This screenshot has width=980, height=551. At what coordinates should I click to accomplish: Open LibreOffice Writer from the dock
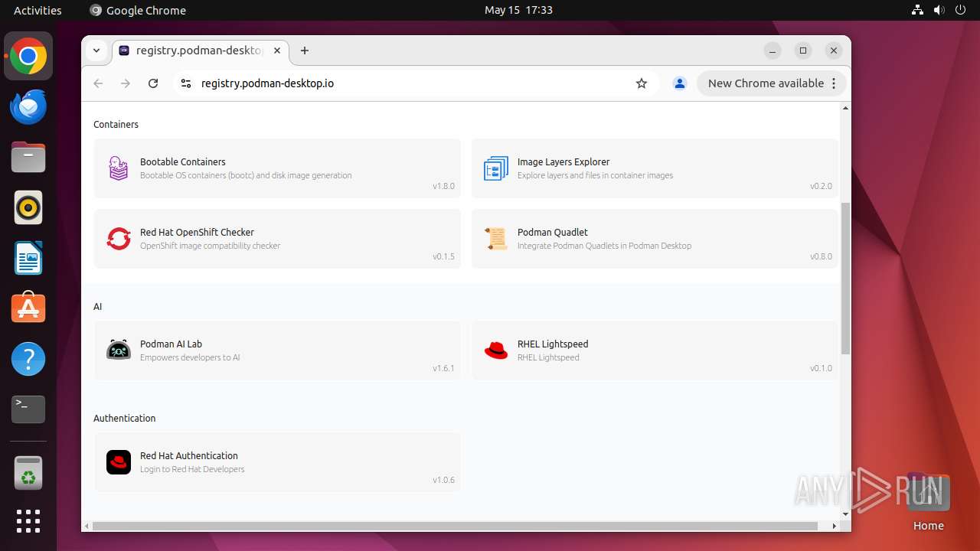click(x=28, y=258)
